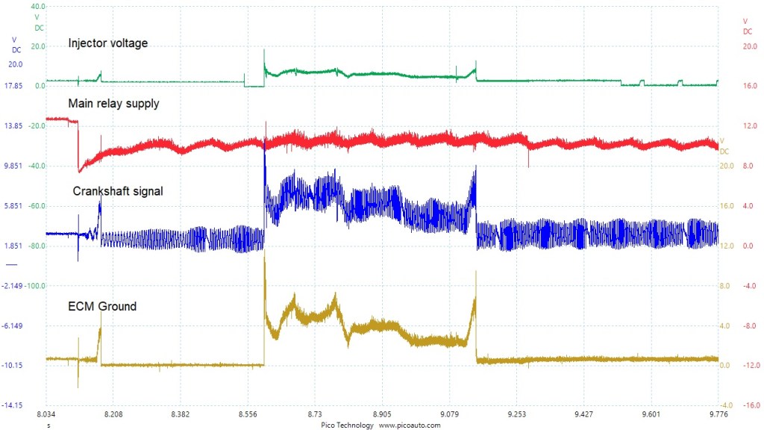Select the ECM Ground label
The image size is (764, 430).
[x=102, y=306]
